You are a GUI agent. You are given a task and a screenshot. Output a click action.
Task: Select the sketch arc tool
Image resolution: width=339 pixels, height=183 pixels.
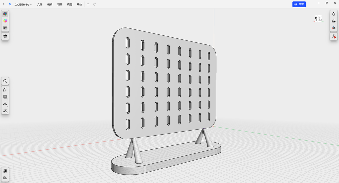tap(5, 90)
